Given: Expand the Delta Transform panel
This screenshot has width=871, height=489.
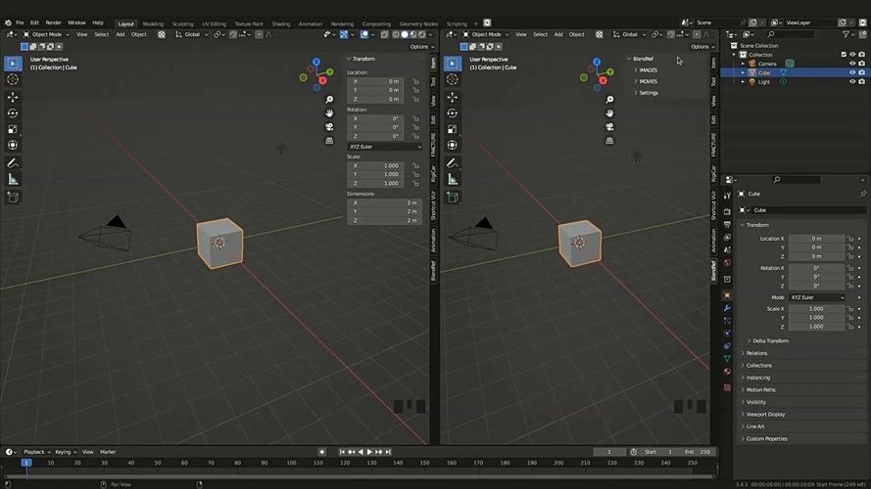Looking at the screenshot, I should [769, 341].
